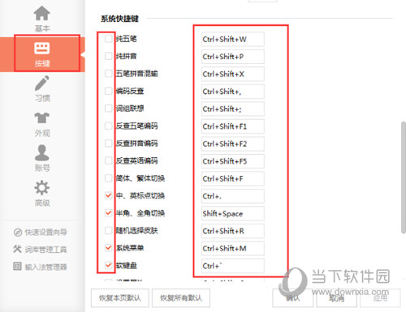
Task: Select the 按键 keyboard settings tab
Action: [42, 54]
